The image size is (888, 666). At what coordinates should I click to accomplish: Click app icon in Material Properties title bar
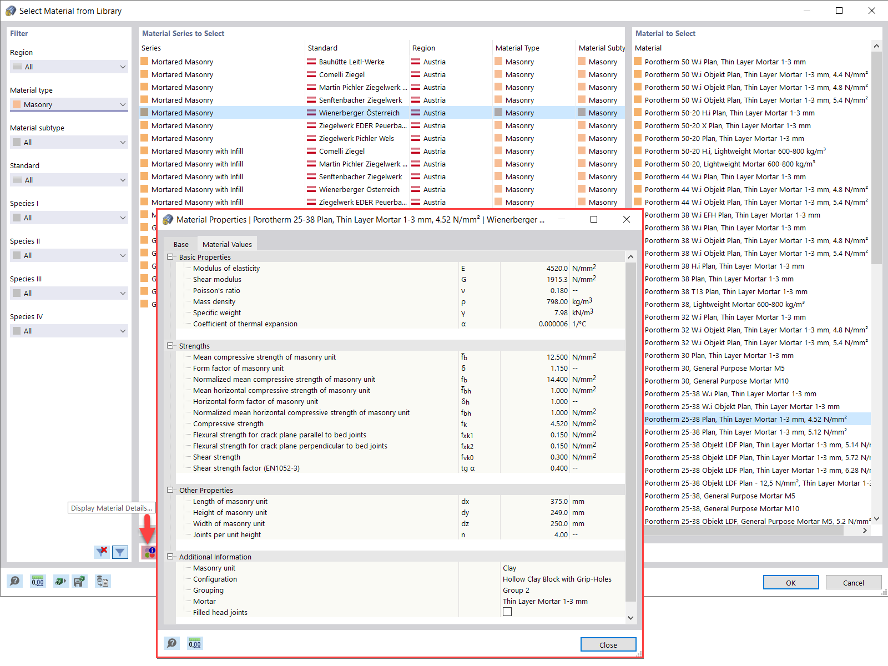[168, 220]
